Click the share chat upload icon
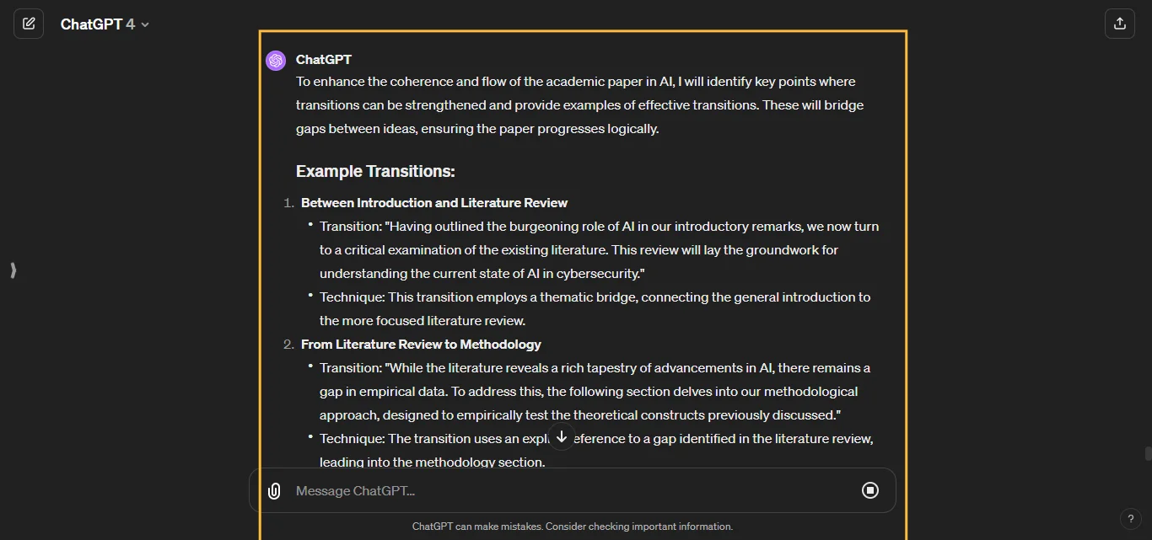The width and height of the screenshot is (1152, 540). (x=1120, y=24)
